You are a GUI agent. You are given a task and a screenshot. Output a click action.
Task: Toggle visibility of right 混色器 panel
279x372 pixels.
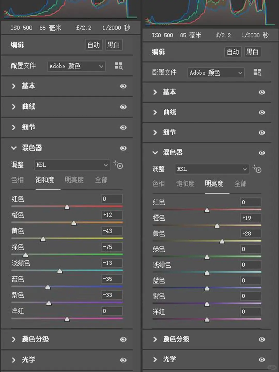(x=262, y=153)
